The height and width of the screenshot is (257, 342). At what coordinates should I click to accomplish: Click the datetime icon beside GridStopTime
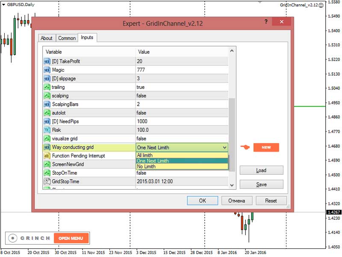pos(47,181)
